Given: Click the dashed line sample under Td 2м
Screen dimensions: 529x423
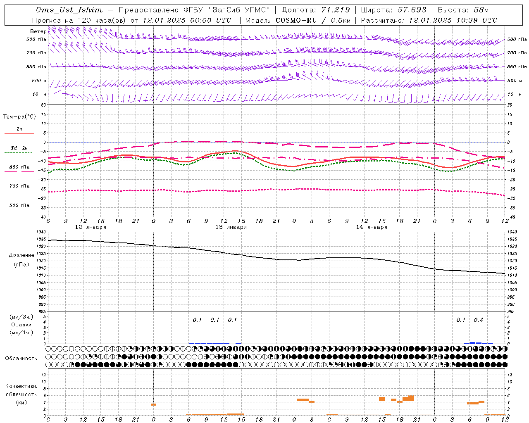Looking at the screenshot, I should (18, 152).
